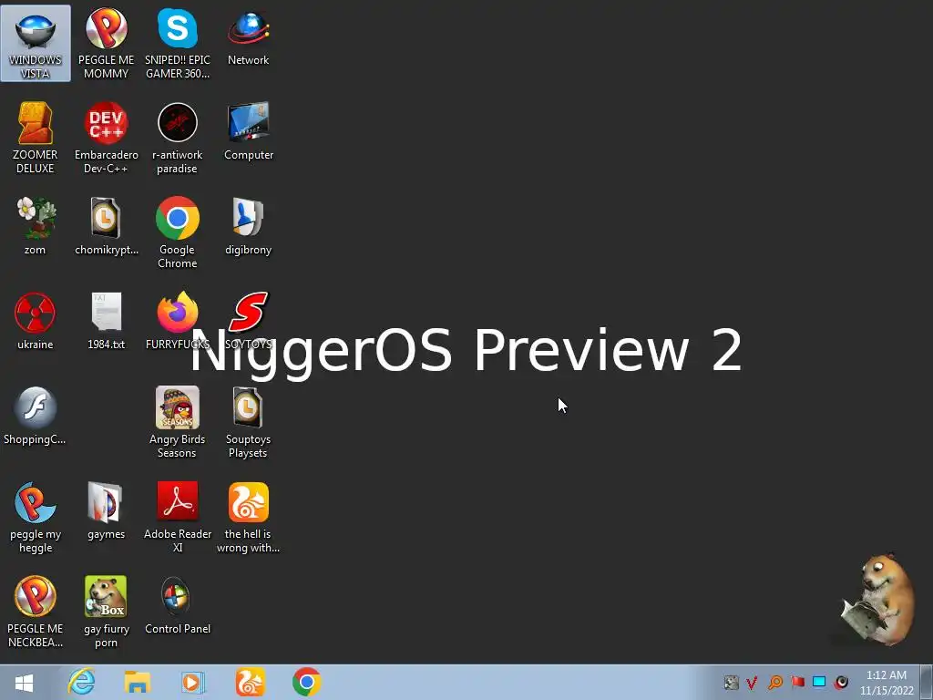Screen dimensions: 933x700
Task: Open the red flag Action Center tray icon
Action: 797,682
